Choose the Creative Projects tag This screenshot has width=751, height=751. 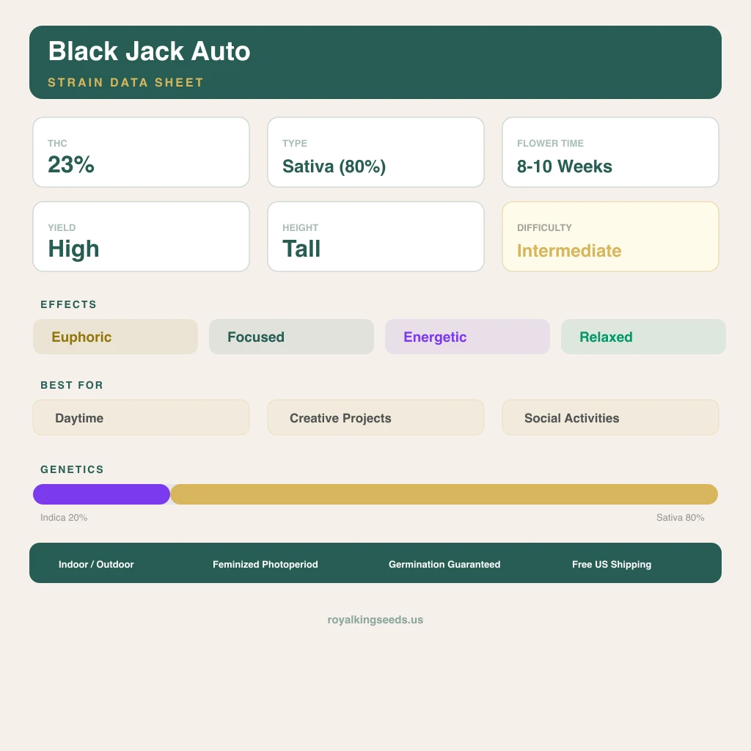tap(375, 417)
